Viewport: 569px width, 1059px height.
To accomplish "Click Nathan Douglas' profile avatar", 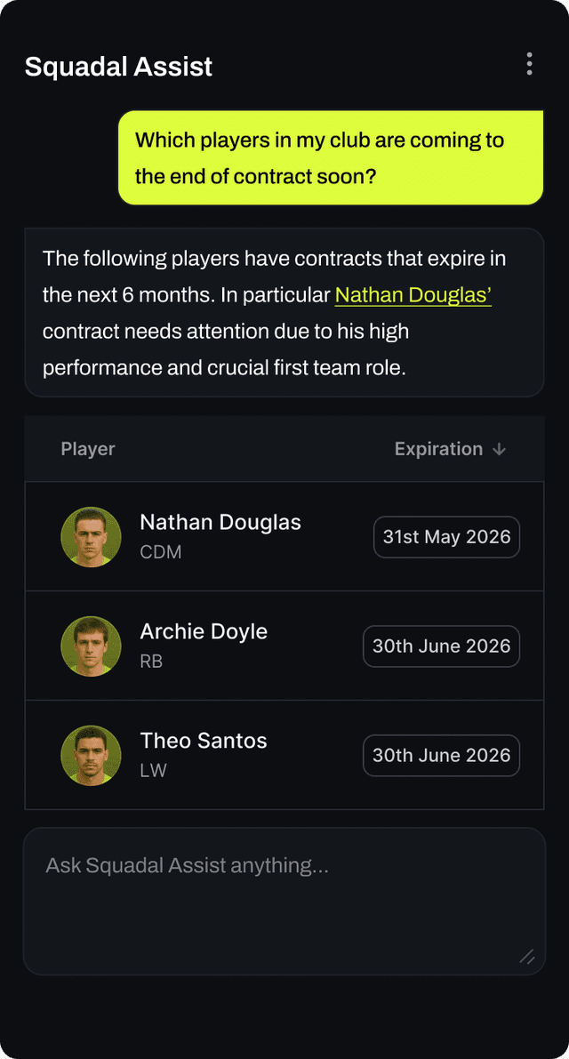I will [x=91, y=536].
